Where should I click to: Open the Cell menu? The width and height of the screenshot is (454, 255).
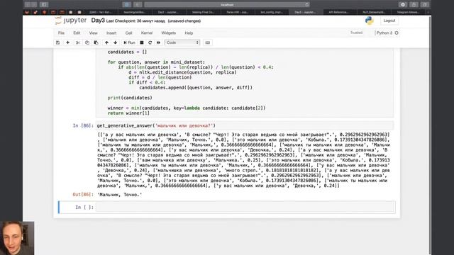pyautogui.click(x=128, y=33)
